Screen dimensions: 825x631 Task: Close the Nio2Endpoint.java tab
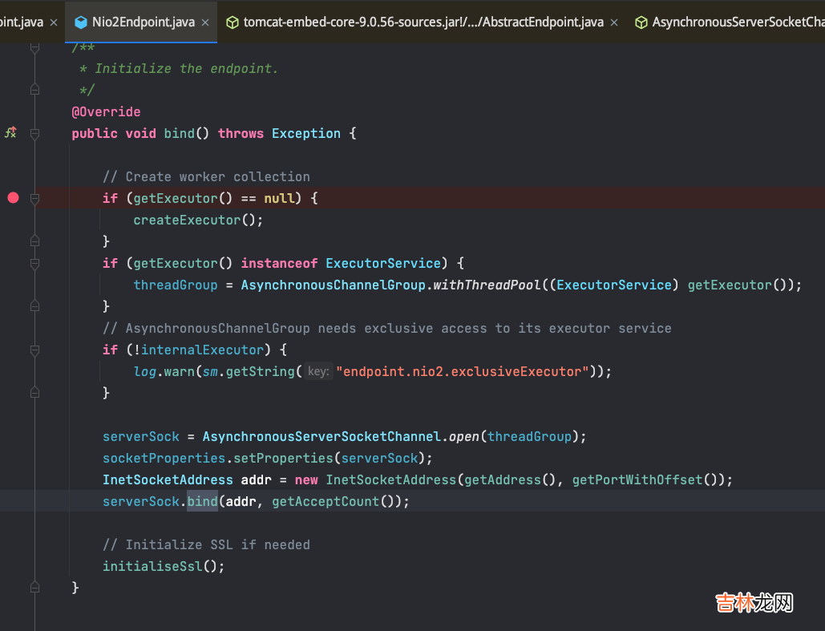206,22
